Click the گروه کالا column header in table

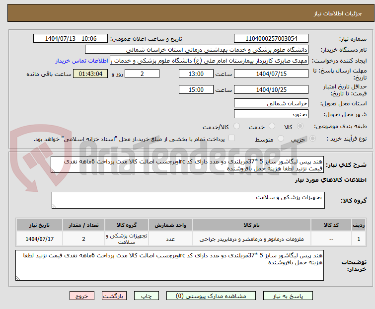point(127,225)
